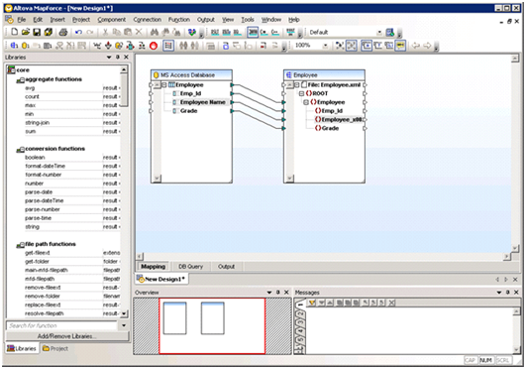The image size is (526, 369).
Task: Collapse the ROOT node in Employee XML
Action: pos(301,93)
